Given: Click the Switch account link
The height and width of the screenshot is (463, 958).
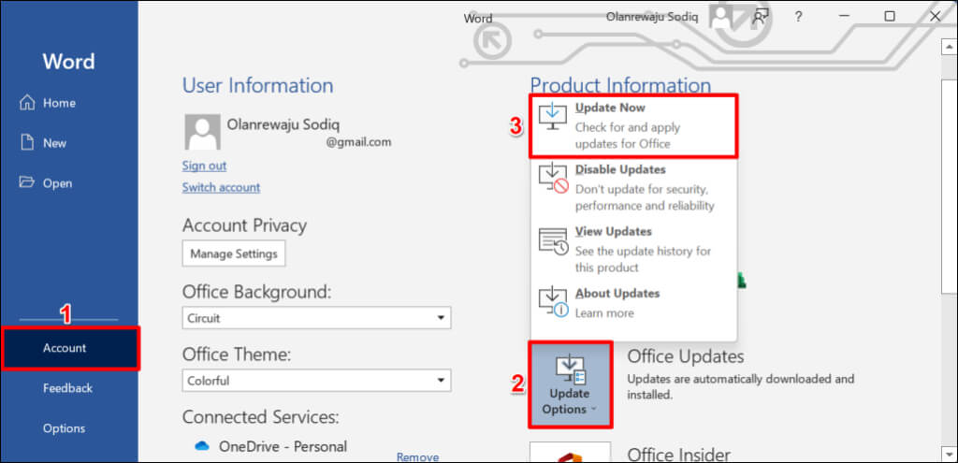Looking at the screenshot, I should coord(221,187).
